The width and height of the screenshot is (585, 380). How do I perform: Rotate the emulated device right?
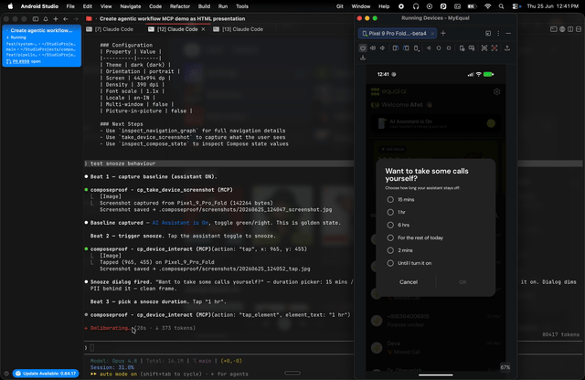point(406,48)
